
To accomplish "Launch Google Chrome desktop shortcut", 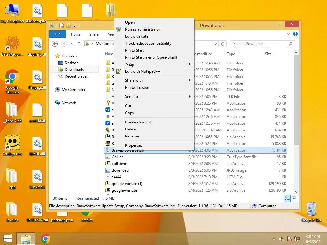I will [12, 82].
